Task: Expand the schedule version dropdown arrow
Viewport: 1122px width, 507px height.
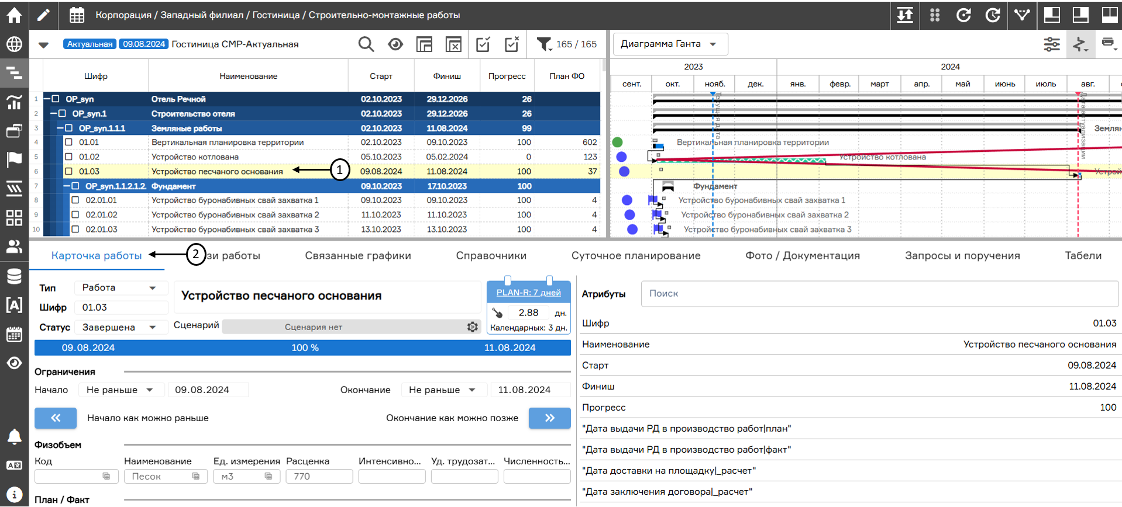Action: (43, 44)
